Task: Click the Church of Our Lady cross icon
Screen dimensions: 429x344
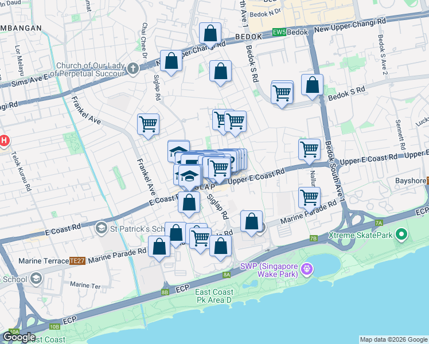Action: [x=133, y=68]
